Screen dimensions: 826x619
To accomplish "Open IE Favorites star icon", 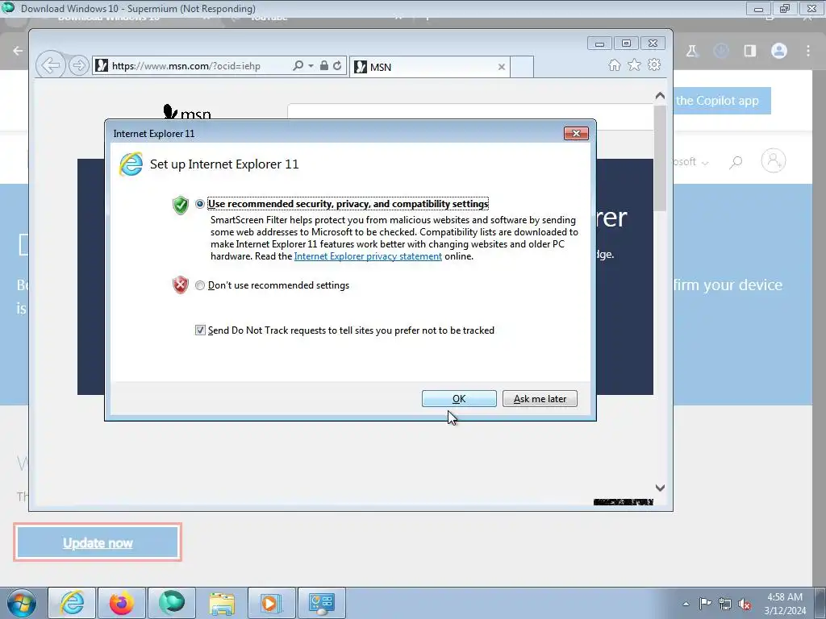I will (x=634, y=64).
